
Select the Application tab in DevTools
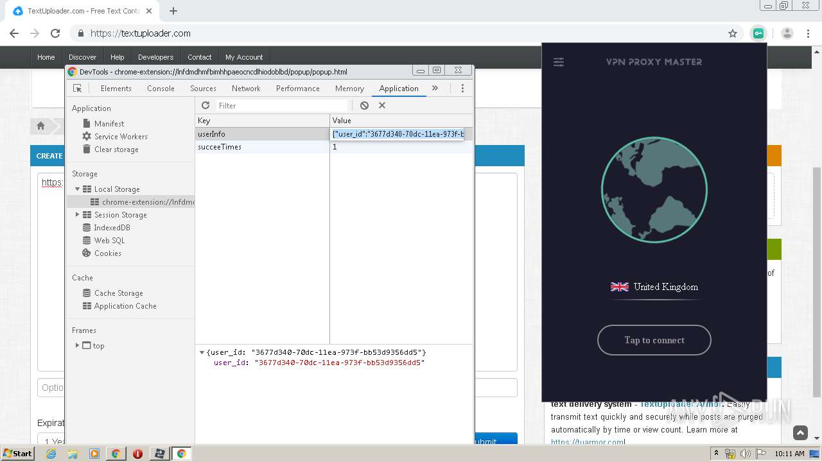tap(399, 89)
